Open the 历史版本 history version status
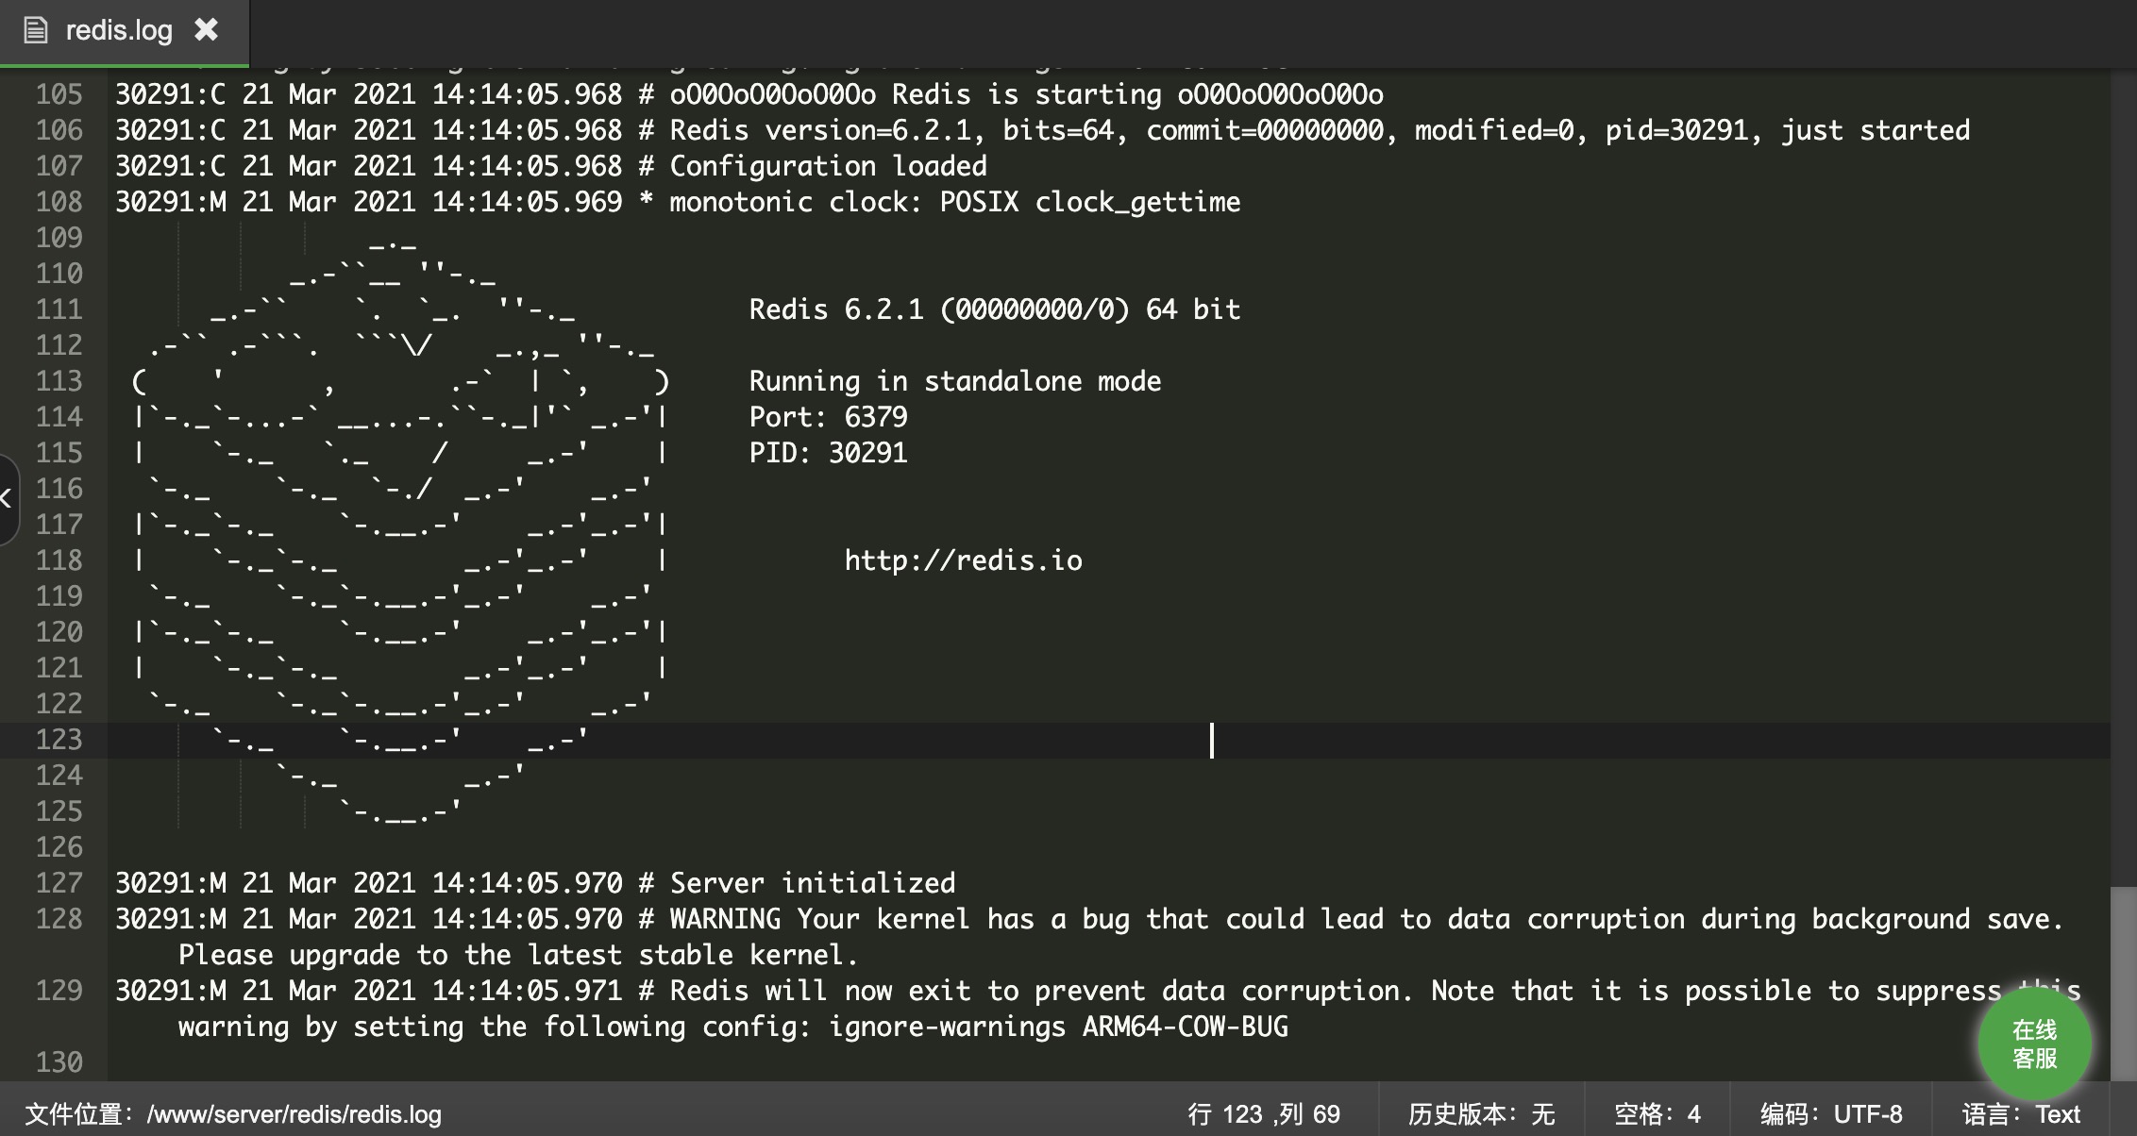The height and width of the screenshot is (1136, 2137). coord(1481,1114)
